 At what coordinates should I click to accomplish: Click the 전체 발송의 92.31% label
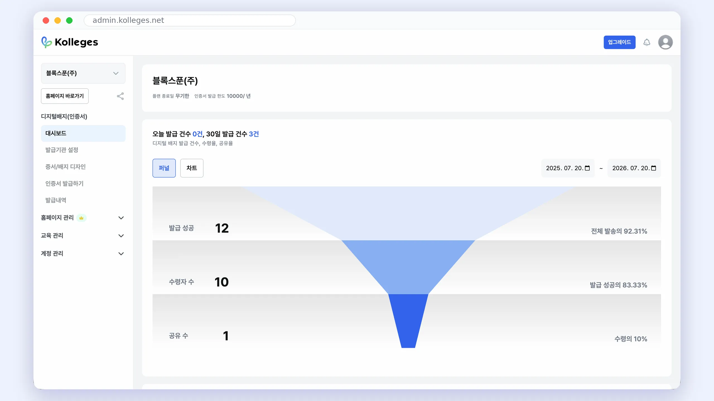619,231
